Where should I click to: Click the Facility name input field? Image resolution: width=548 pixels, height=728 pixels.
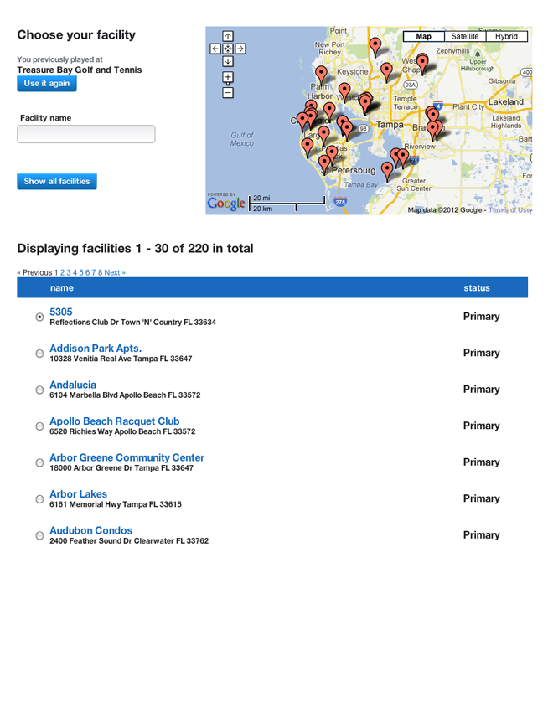(x=86, y=134)
